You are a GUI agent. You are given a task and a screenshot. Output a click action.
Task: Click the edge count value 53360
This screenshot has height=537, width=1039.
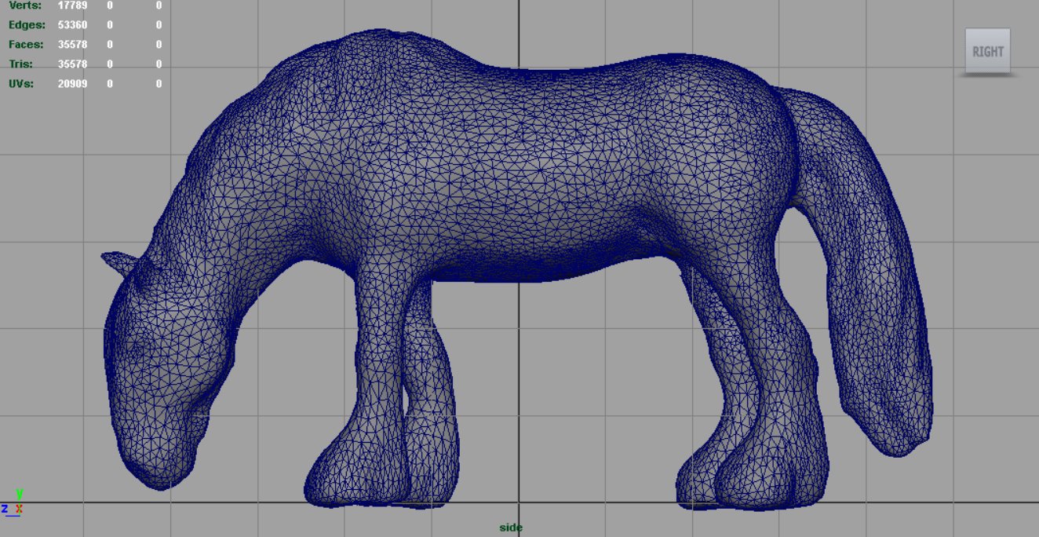(x=72, y=25)
